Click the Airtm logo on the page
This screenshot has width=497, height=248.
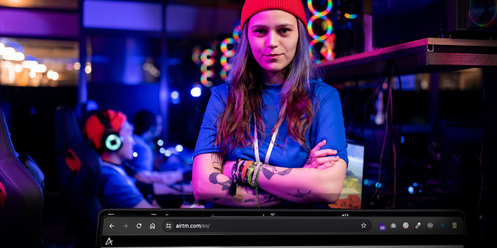[x=109, y=241]
